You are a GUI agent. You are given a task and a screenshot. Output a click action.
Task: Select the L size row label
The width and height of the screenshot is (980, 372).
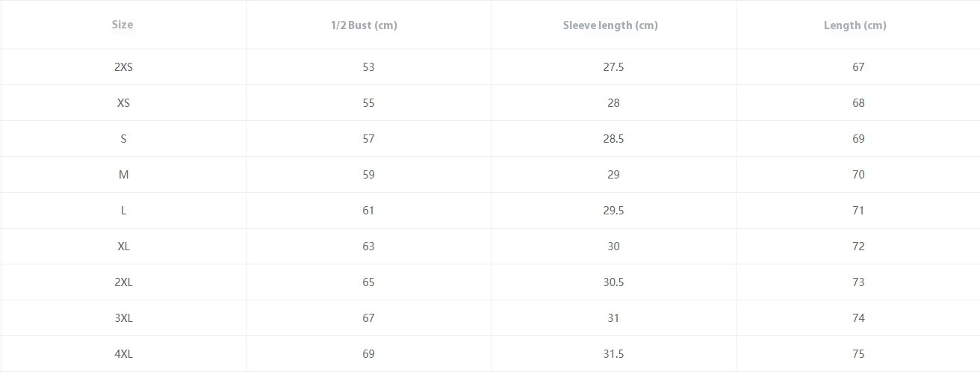point(123,211)
